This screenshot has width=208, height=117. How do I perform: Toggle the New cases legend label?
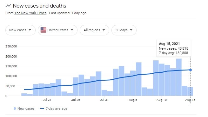[26, 108]
